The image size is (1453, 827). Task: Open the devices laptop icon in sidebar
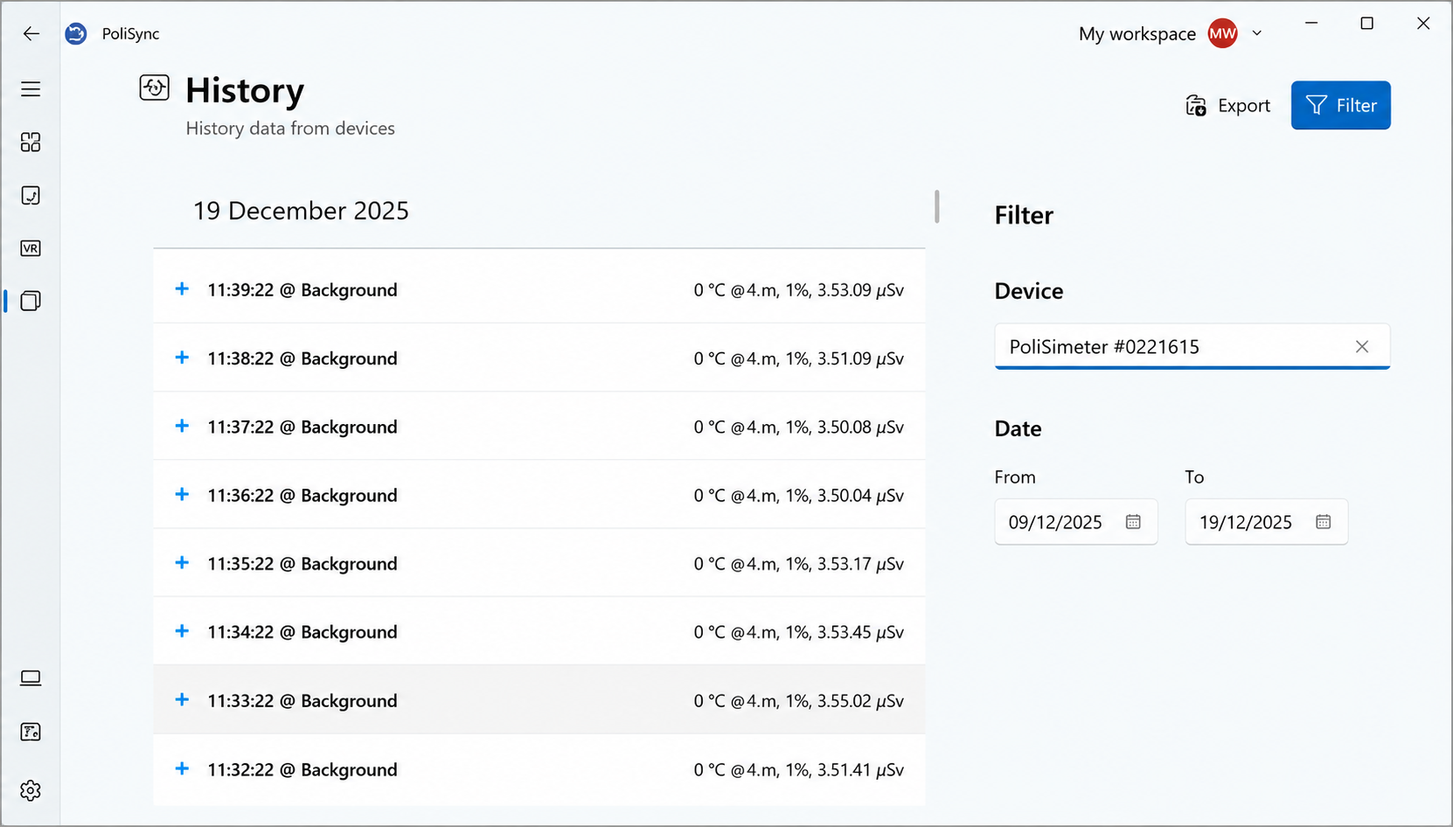(x=31, y=678)
